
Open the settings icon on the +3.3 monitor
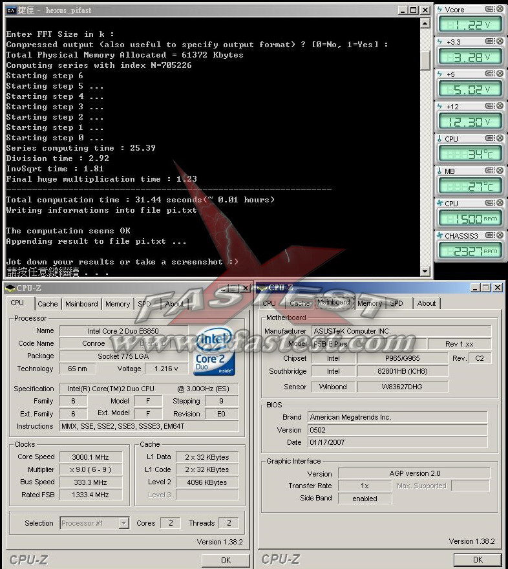pos(490,41)
